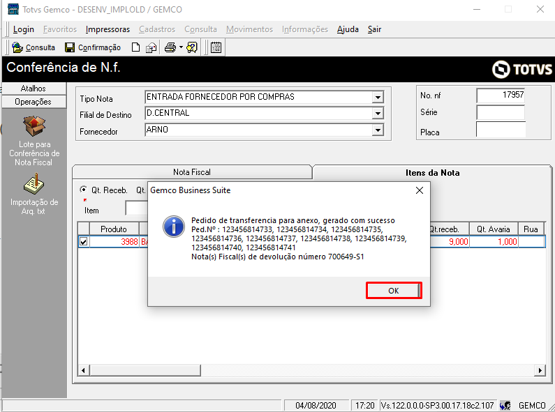
Task: Click the Confirmação save button
Action: click(93, 47)
